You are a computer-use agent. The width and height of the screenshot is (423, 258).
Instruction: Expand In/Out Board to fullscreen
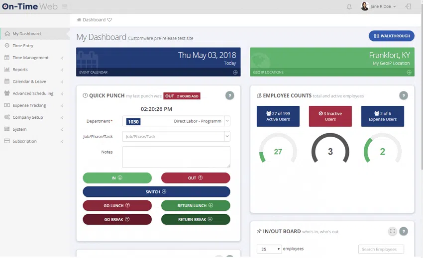392,231
